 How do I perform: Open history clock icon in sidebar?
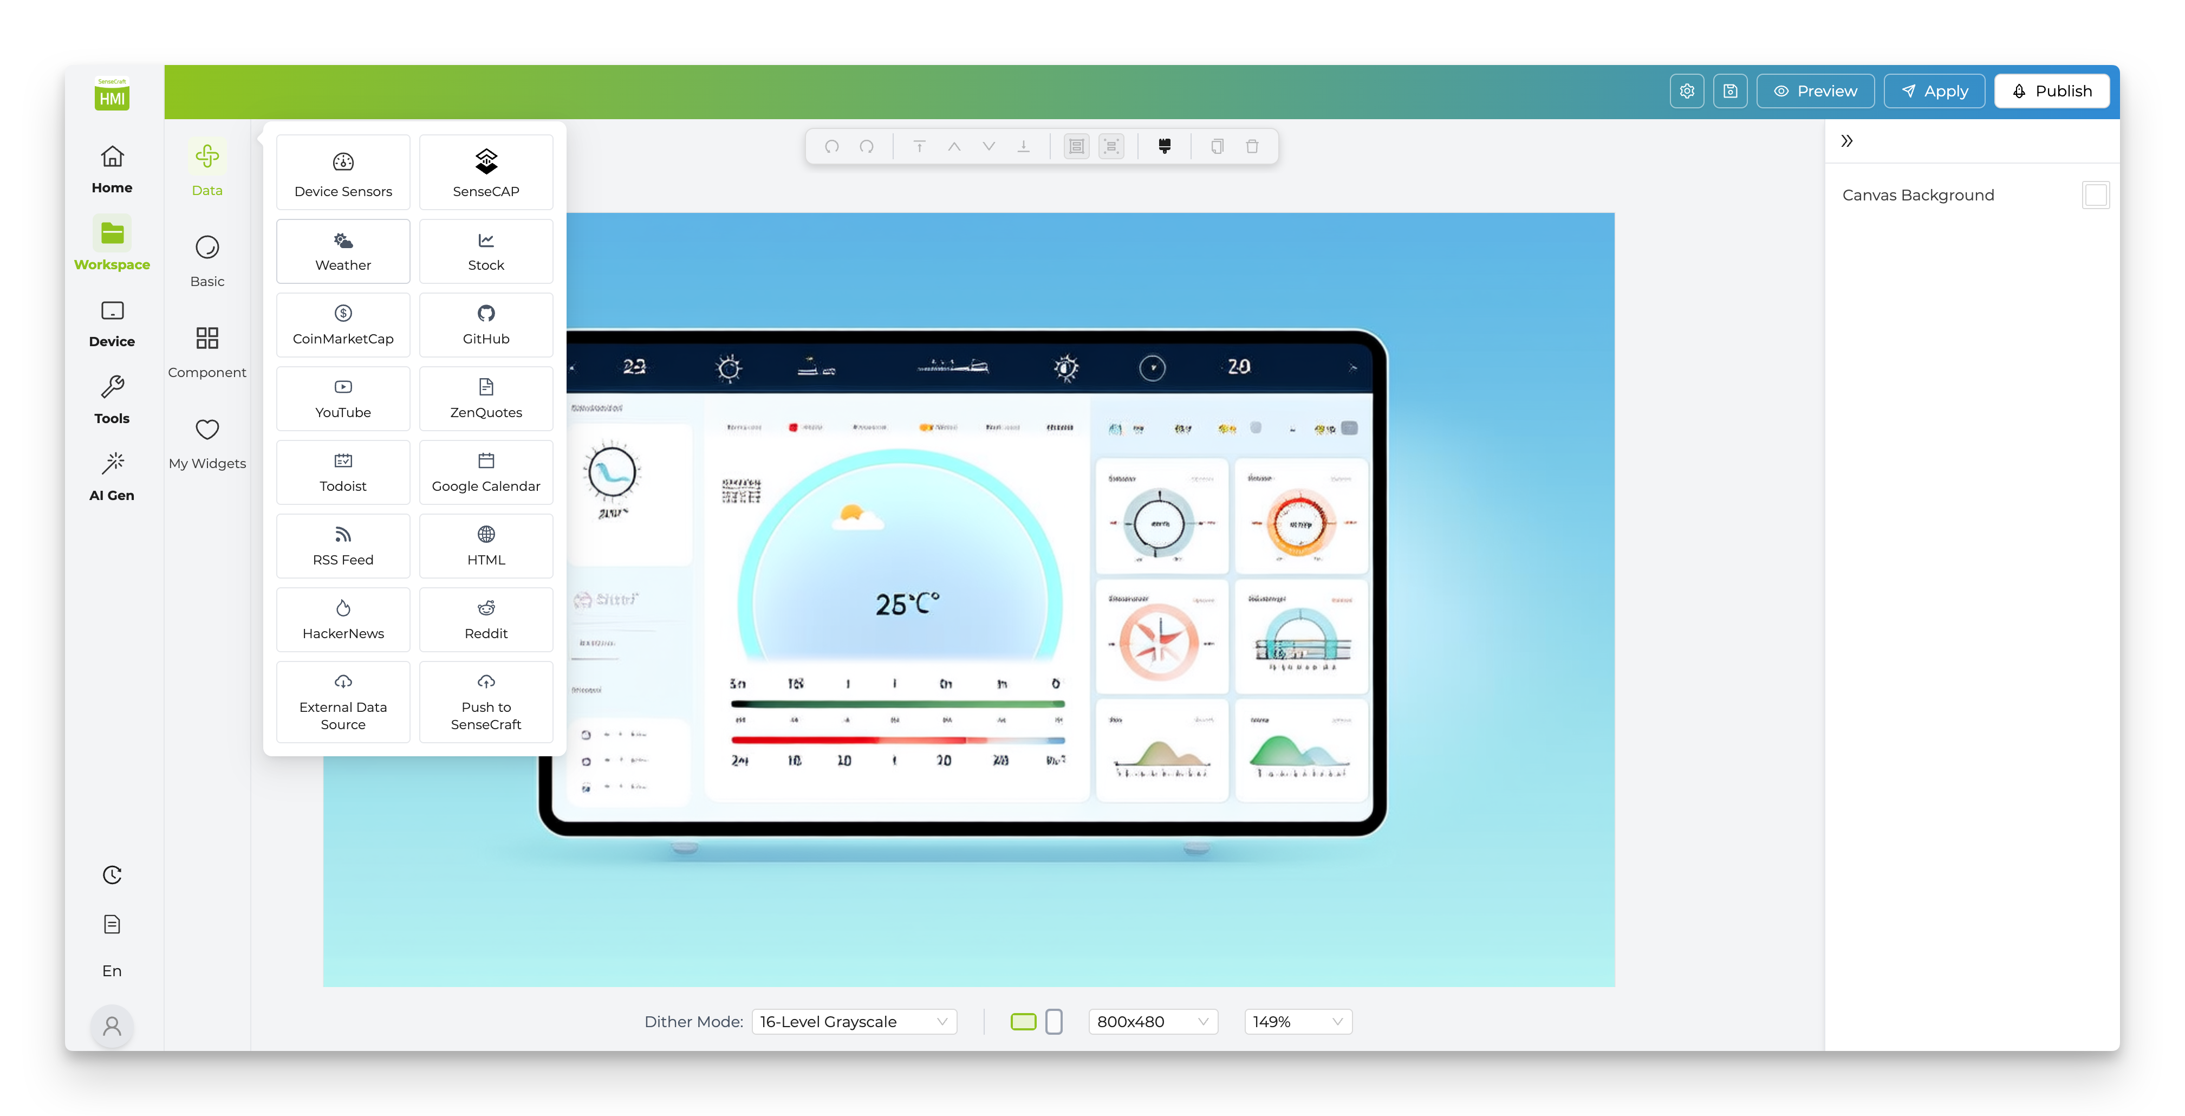tap(112, 875)
